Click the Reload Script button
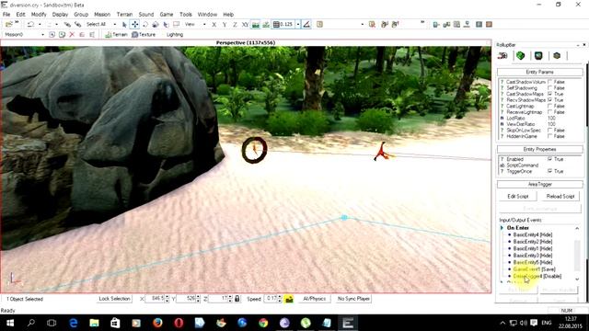 560,196
